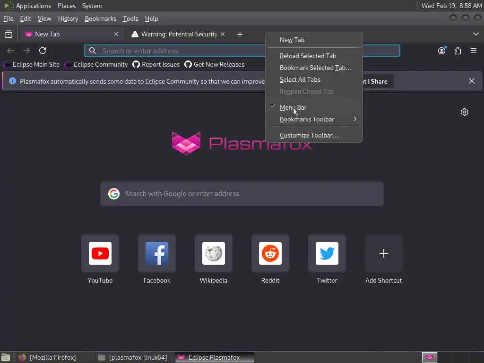Viewport: 484px width, 363px height.
Task: Select Reload Selected Tab
Action: click(x=314, y=56)
